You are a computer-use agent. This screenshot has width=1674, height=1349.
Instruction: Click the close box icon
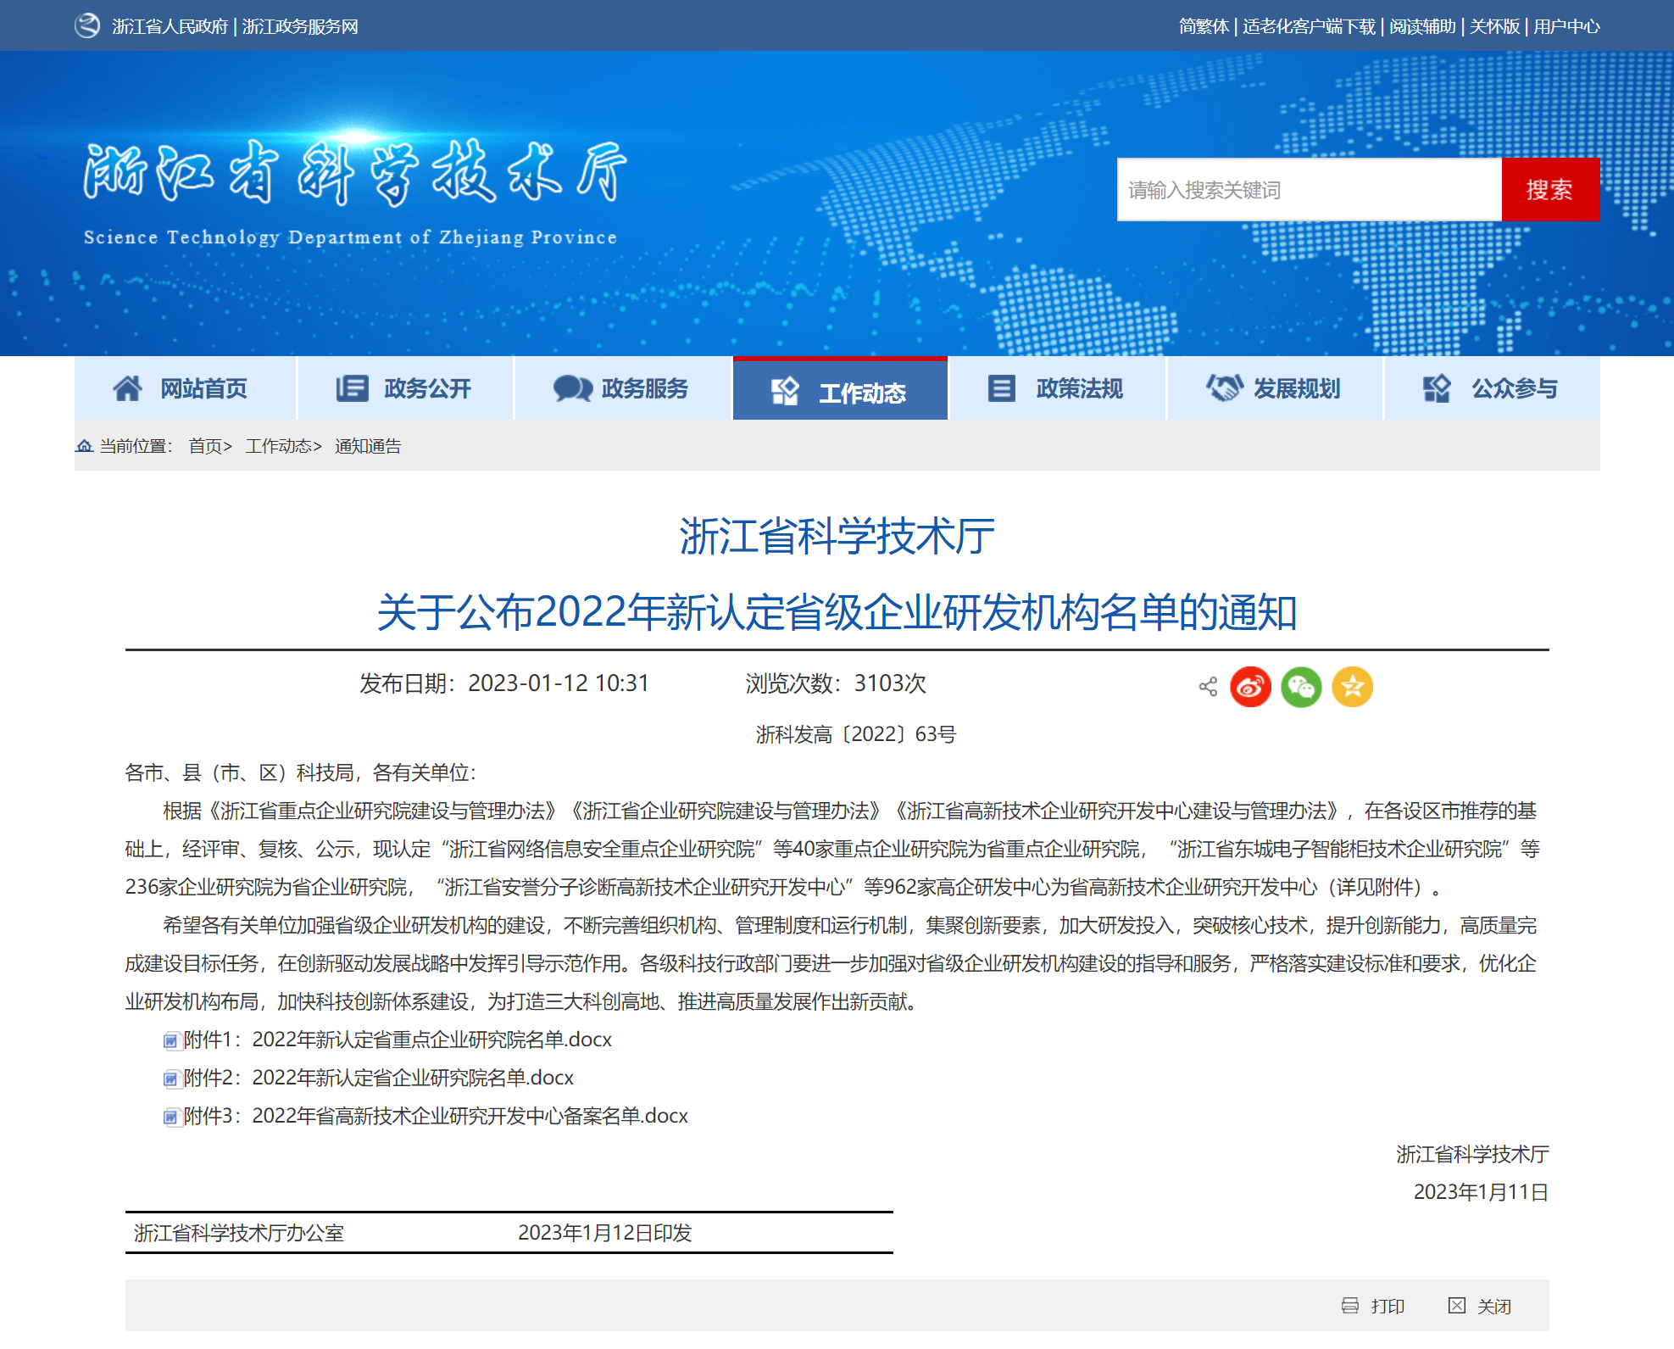(1457, 1306)
